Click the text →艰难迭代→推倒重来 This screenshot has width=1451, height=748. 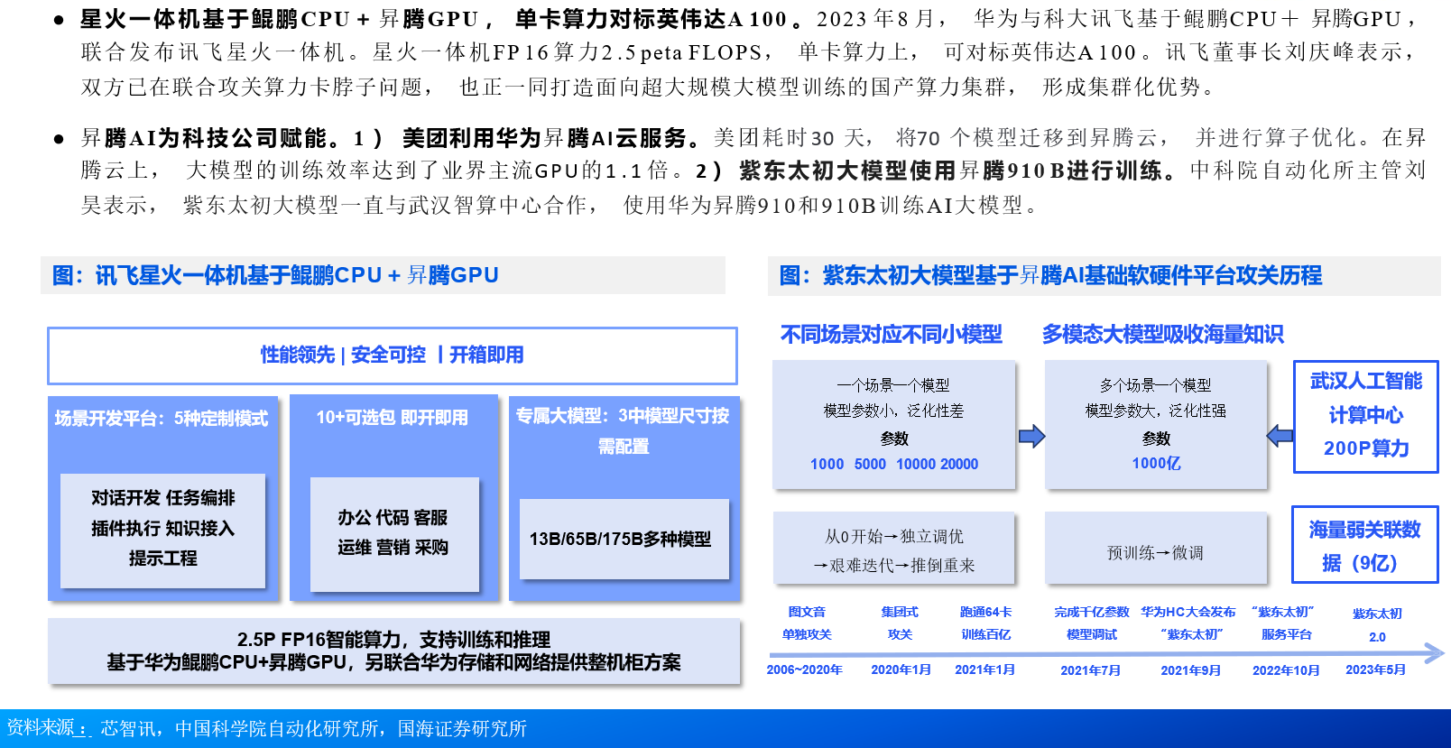(894, 565)
